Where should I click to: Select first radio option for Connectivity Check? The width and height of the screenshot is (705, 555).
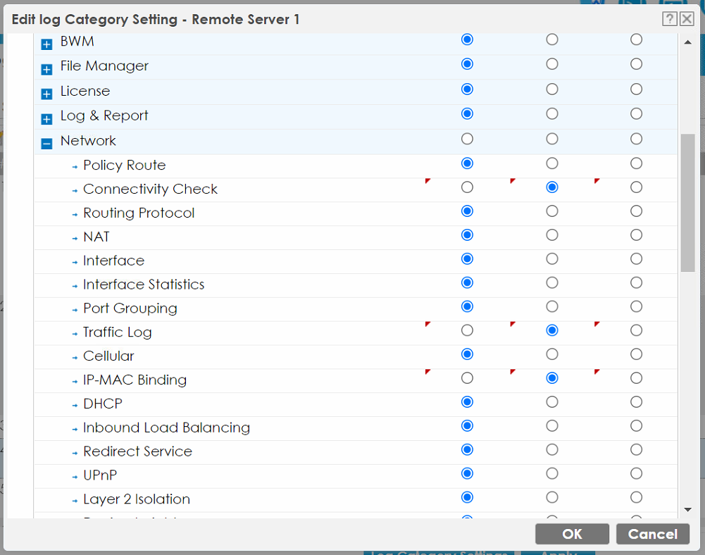pyautogui.click(x=467, y=187)
